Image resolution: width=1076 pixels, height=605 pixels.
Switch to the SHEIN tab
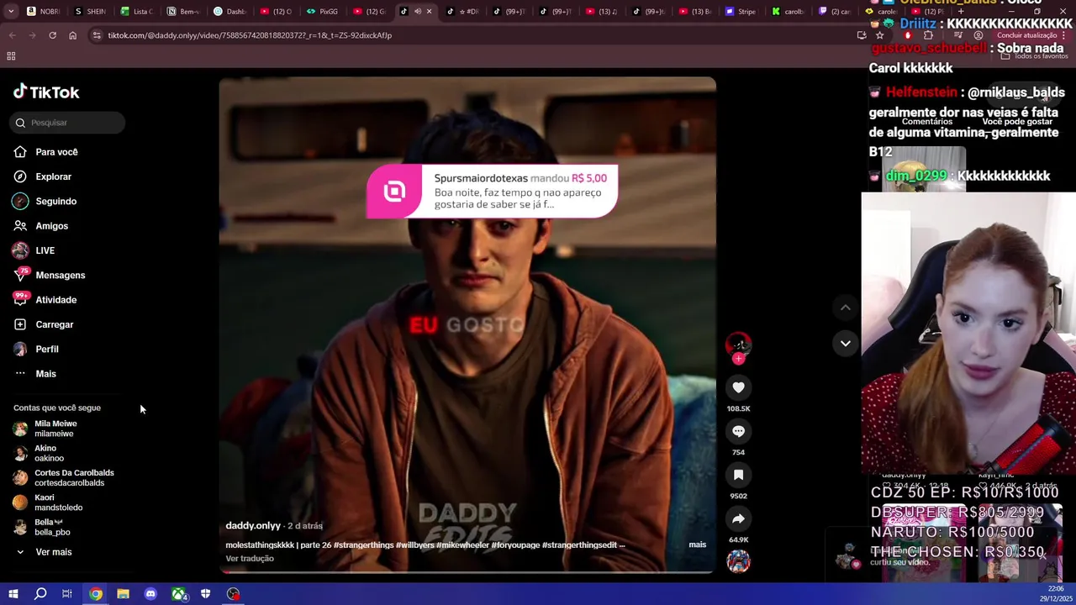tap(91, 12)
